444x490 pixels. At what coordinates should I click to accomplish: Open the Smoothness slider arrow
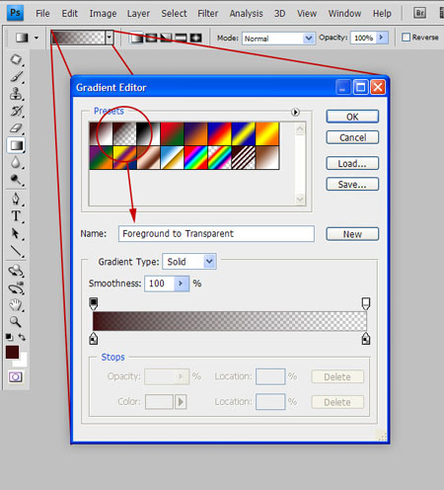click(x=181, y=284)
